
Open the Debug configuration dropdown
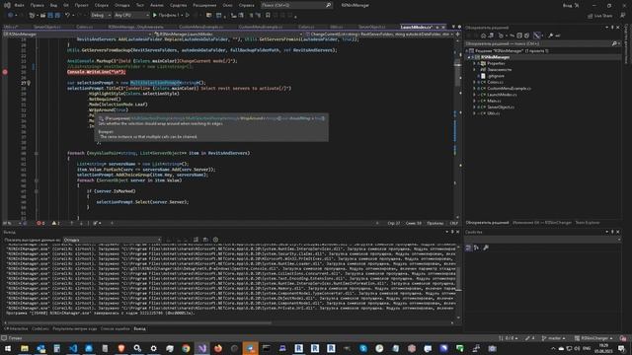click(x=101, y=16)
